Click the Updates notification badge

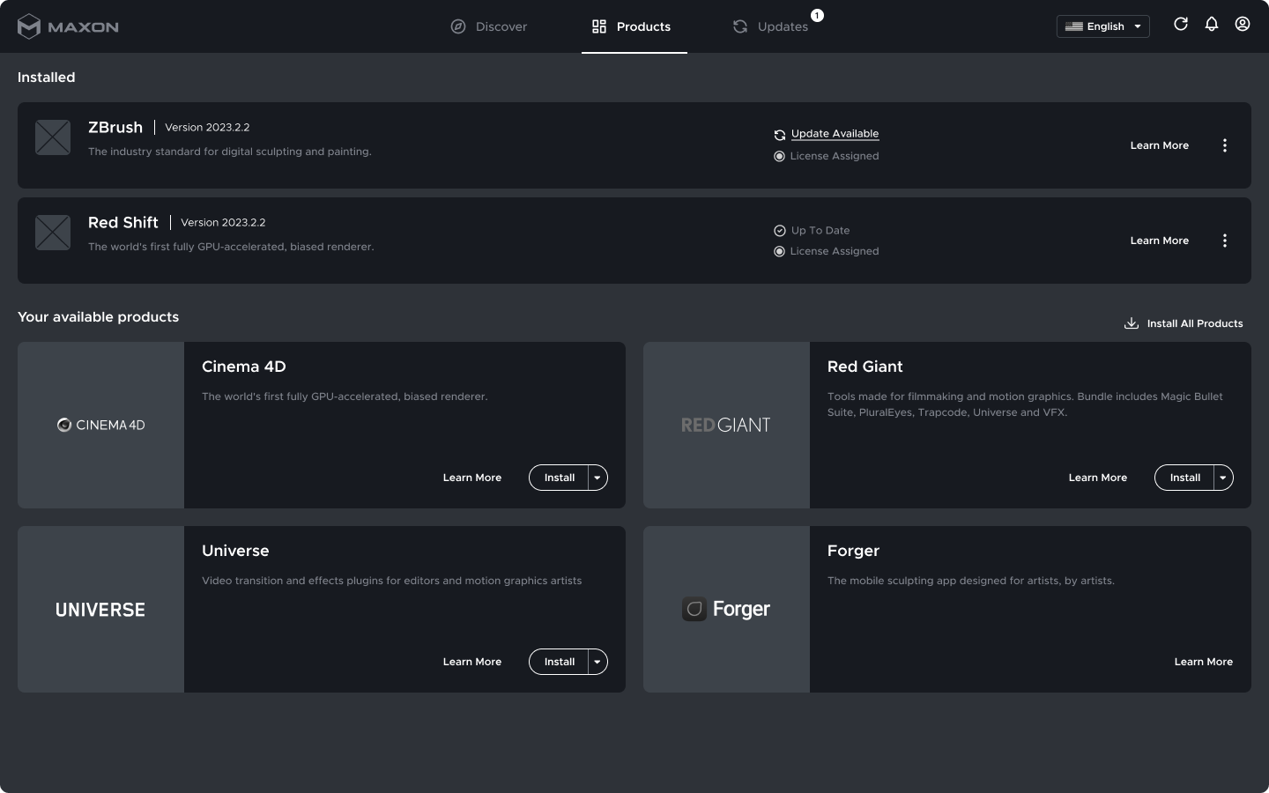(817, 15)
